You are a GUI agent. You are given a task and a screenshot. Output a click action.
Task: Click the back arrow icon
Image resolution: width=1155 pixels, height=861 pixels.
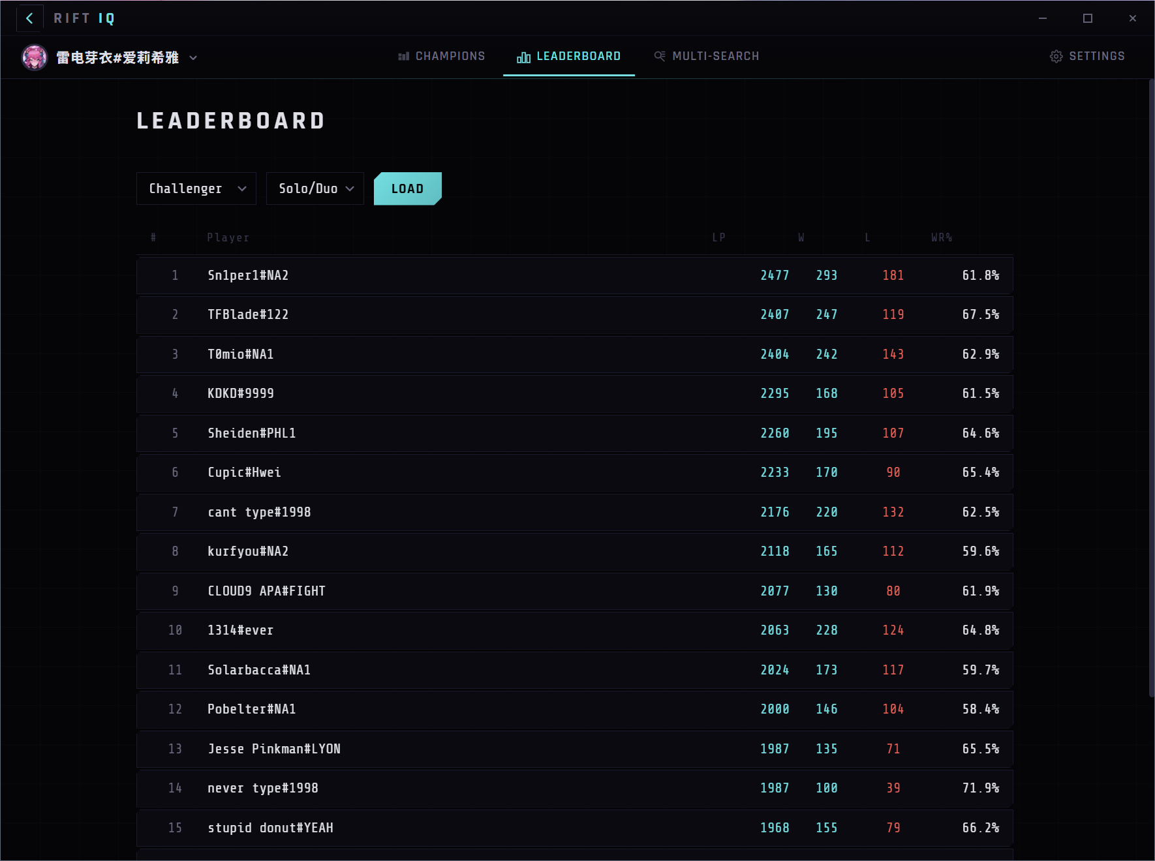pyautogui.click(x=29, y=18)
